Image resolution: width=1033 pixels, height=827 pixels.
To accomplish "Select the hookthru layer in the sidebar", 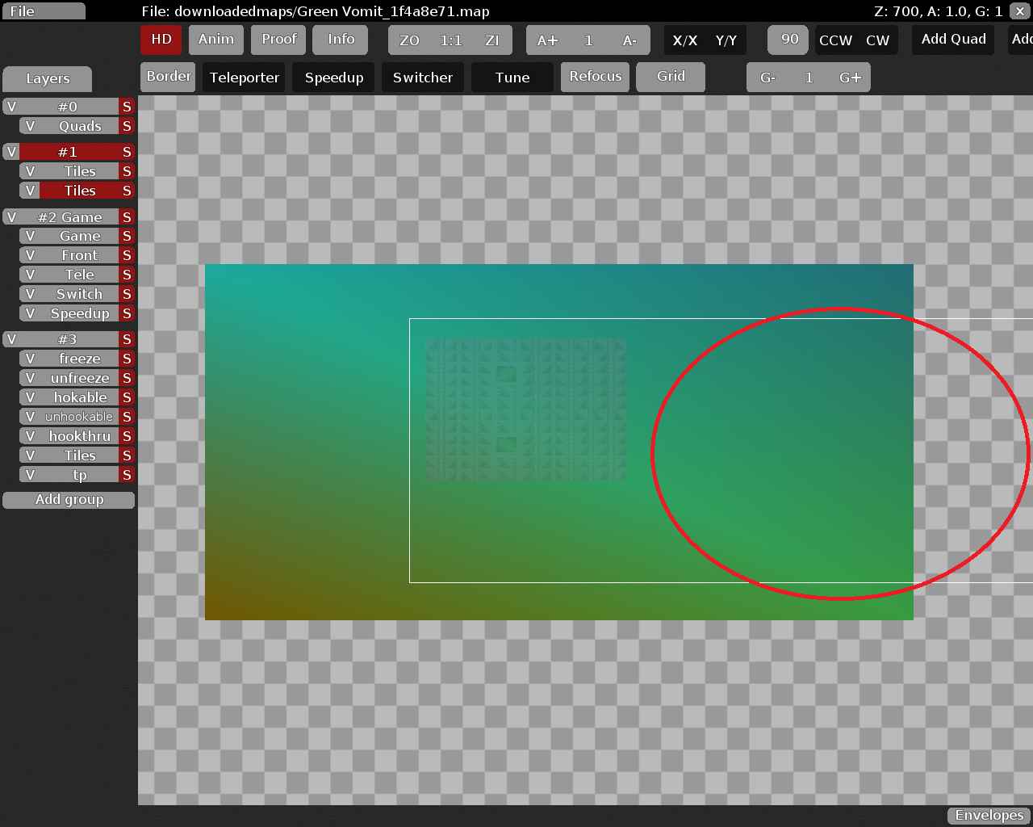I will tap(79, 436).
